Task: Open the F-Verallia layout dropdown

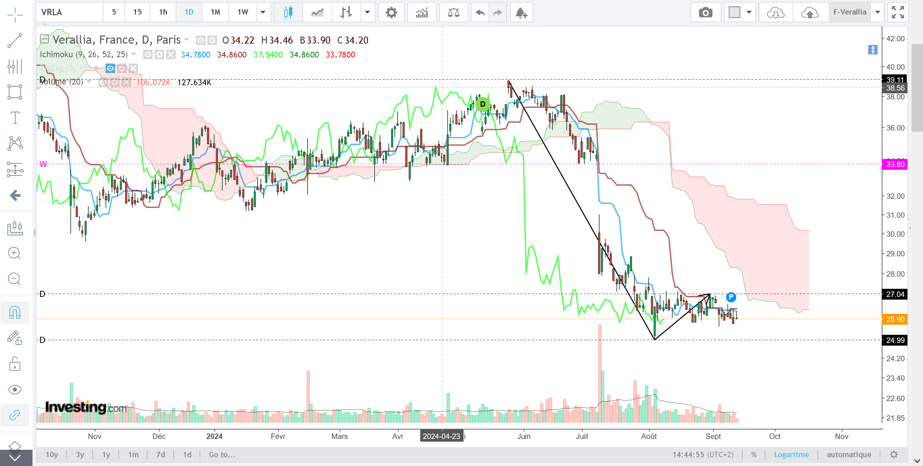Action: [878, 13]
